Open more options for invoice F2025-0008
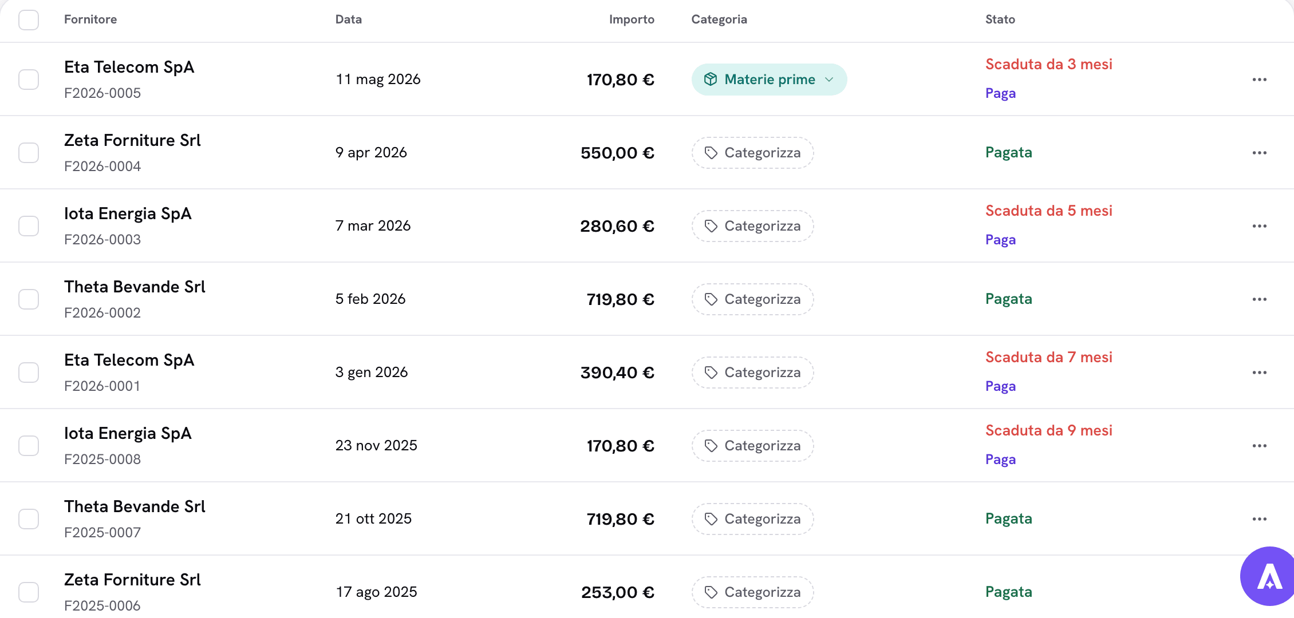Screen dimensions: 1294x618 coord(1259,446)
